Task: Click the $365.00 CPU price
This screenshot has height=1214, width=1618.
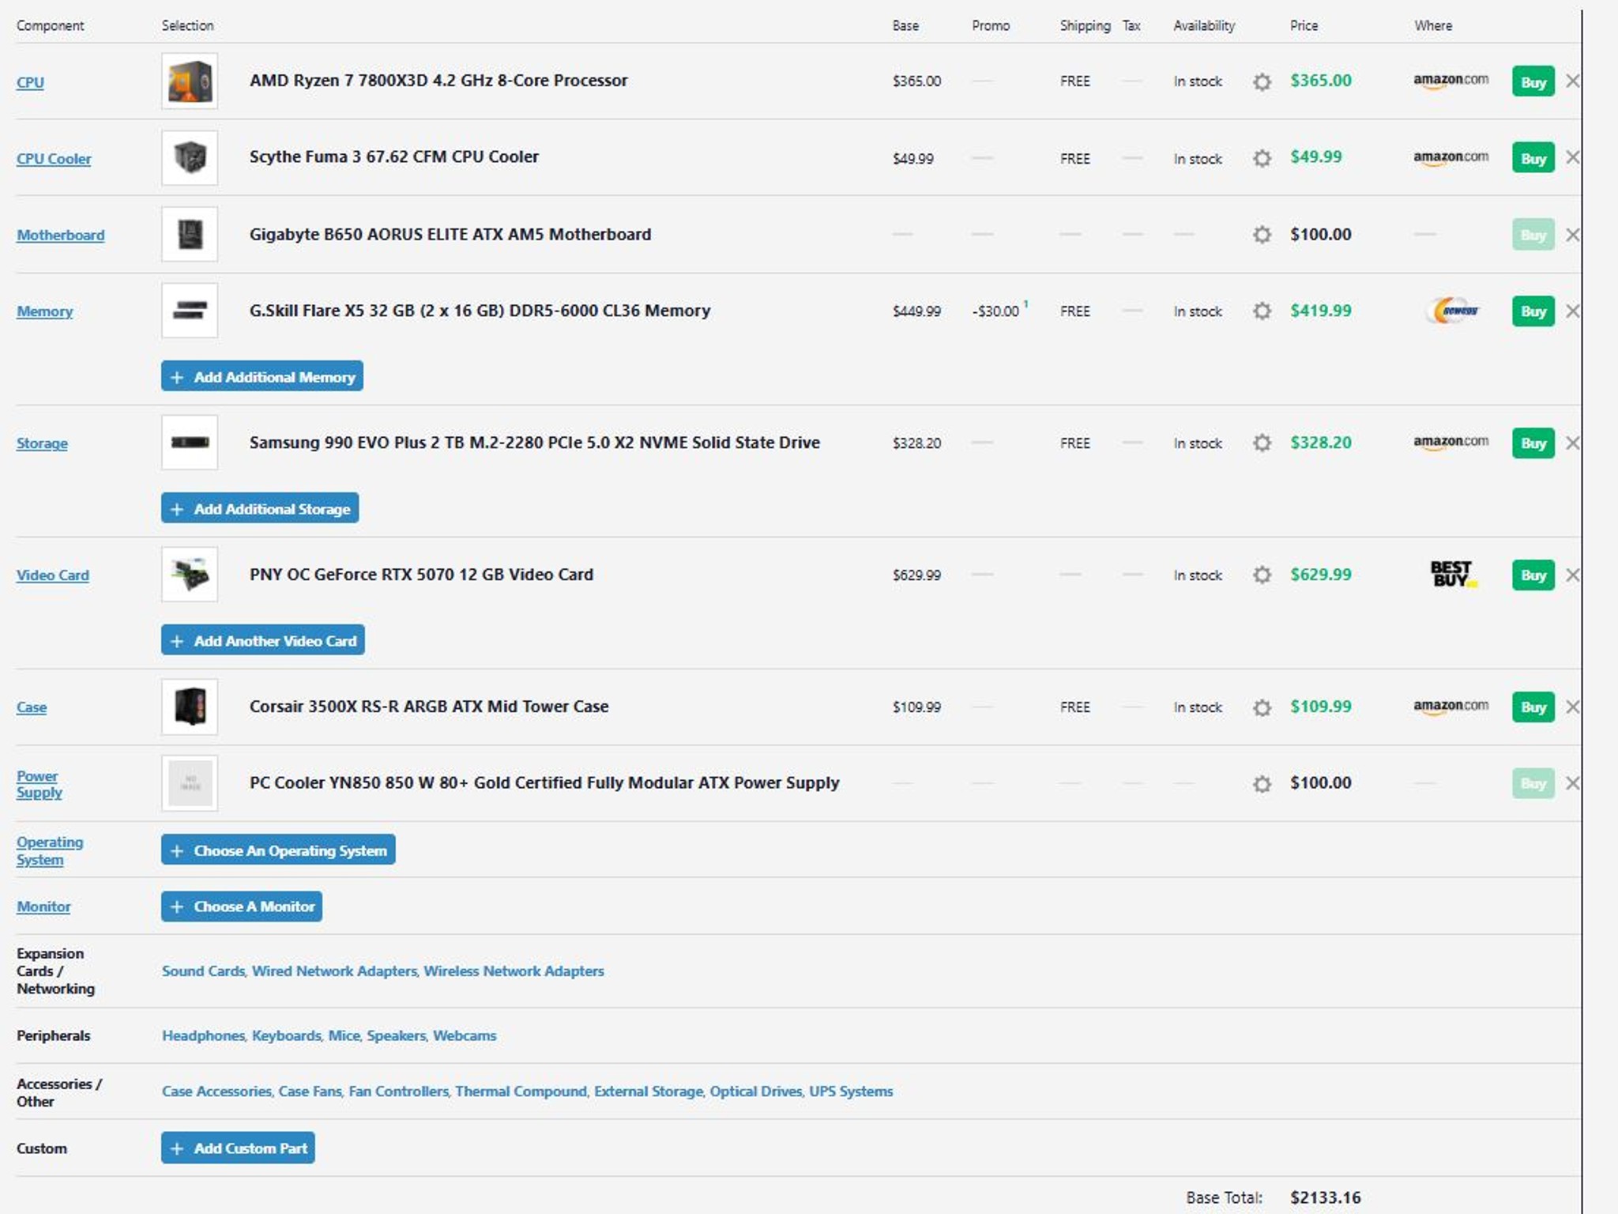Action: tap(1320, 81)
